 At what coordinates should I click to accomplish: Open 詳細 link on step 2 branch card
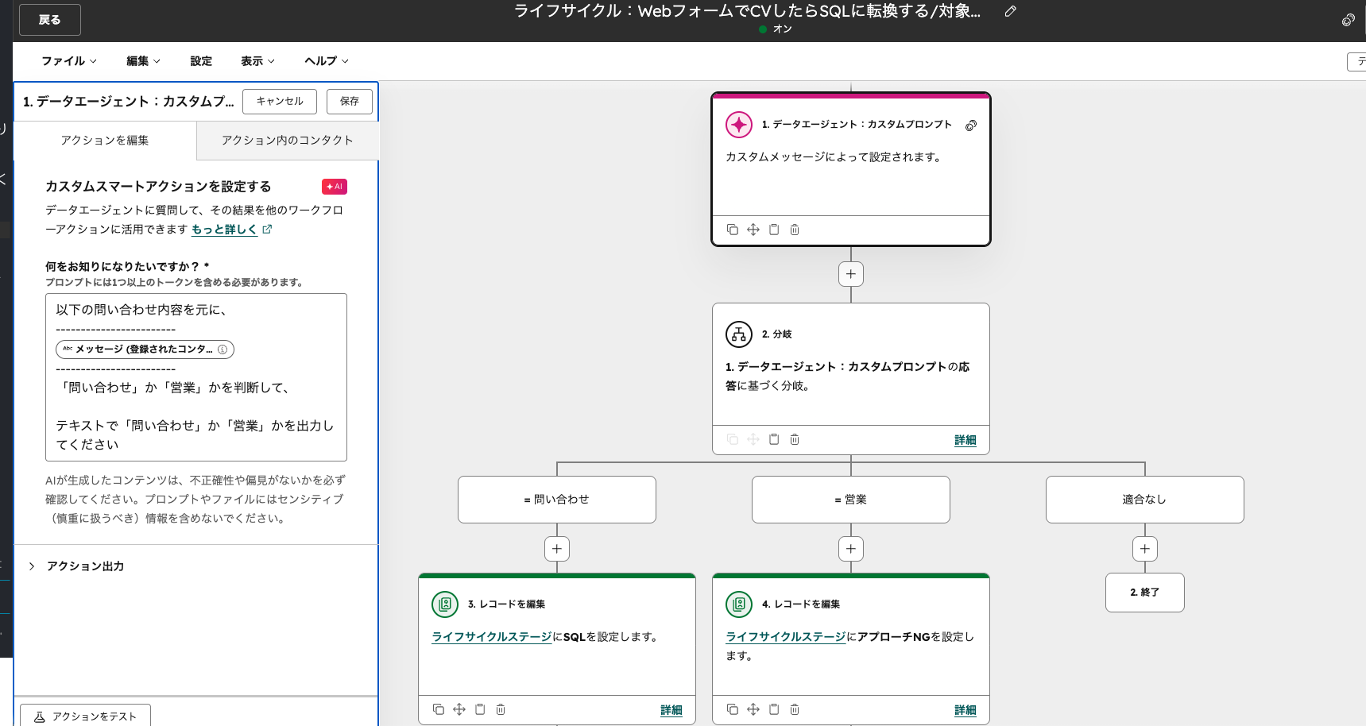(965, 440)
